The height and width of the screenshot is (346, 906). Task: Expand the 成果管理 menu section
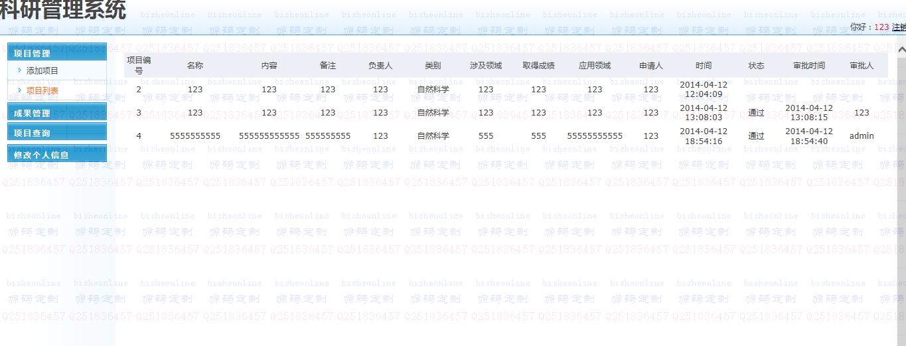(56, 113)
